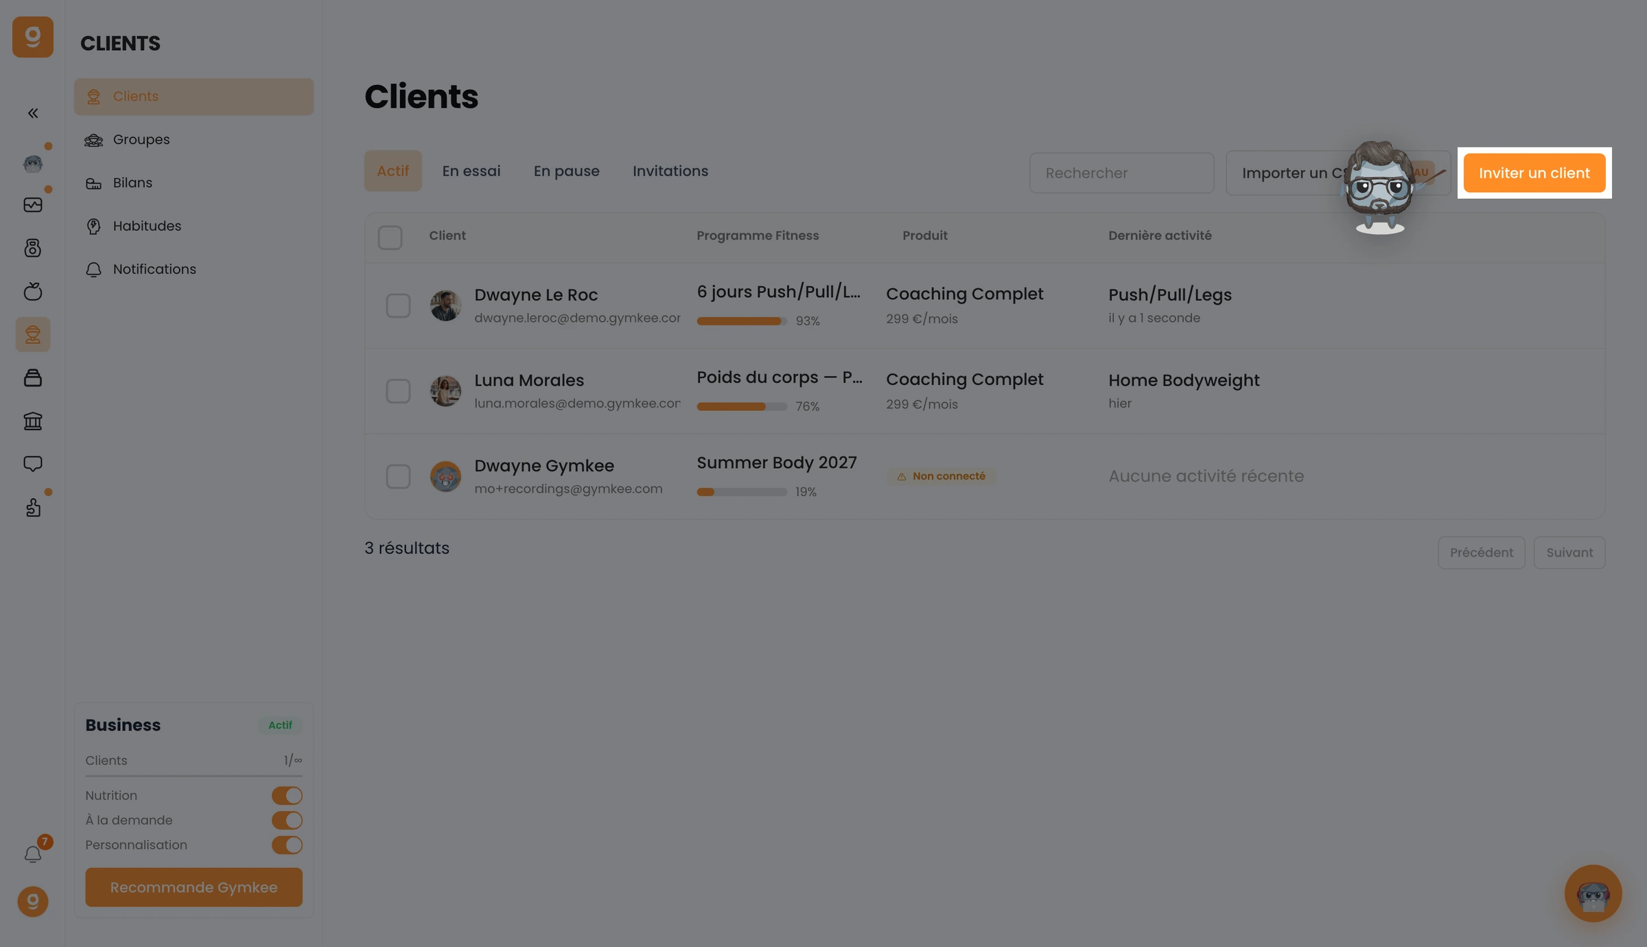Click Inviter un client button
The height and width of the screenshot is (947, 1647).
point(1534,173)
